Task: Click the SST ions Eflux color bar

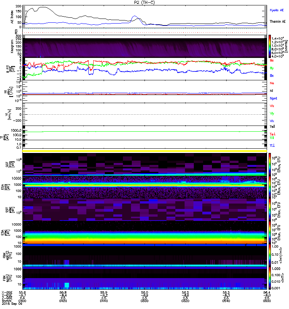Action: [x=270, y=164]
